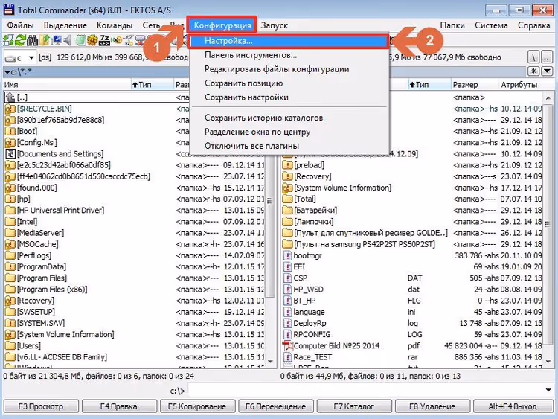Screen dimensions: 558x419
Task: Click the F3 Просмотр button
Action: click(41, 406)
